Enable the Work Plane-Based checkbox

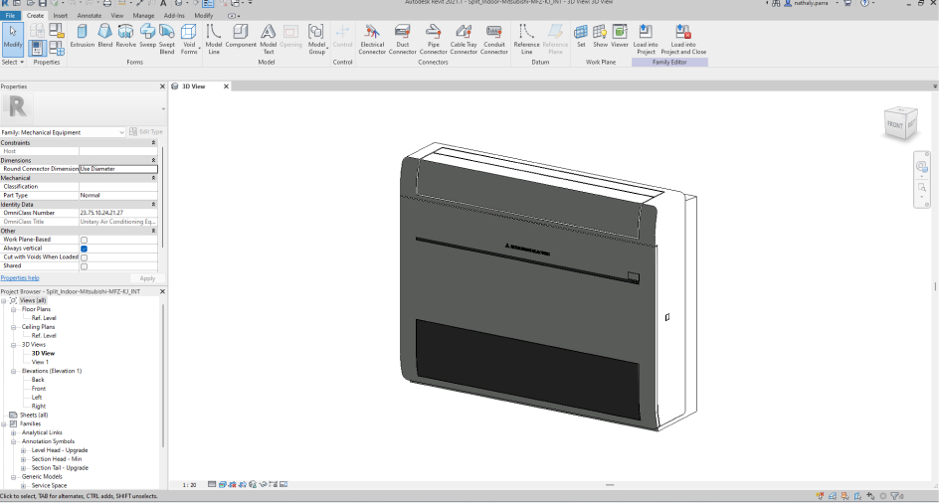pos(84,240)
